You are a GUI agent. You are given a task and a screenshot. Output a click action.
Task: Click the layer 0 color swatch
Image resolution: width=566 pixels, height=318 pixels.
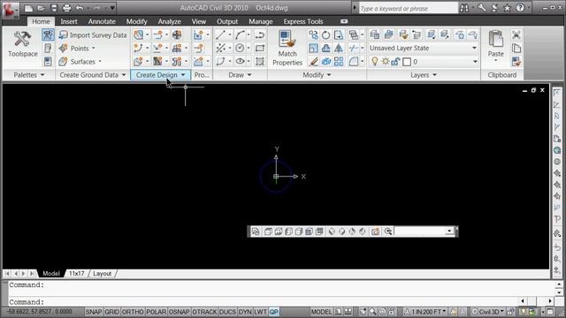point(407,62)
